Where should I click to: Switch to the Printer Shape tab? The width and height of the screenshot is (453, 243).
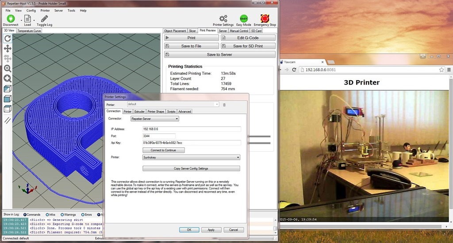point(156,112)
